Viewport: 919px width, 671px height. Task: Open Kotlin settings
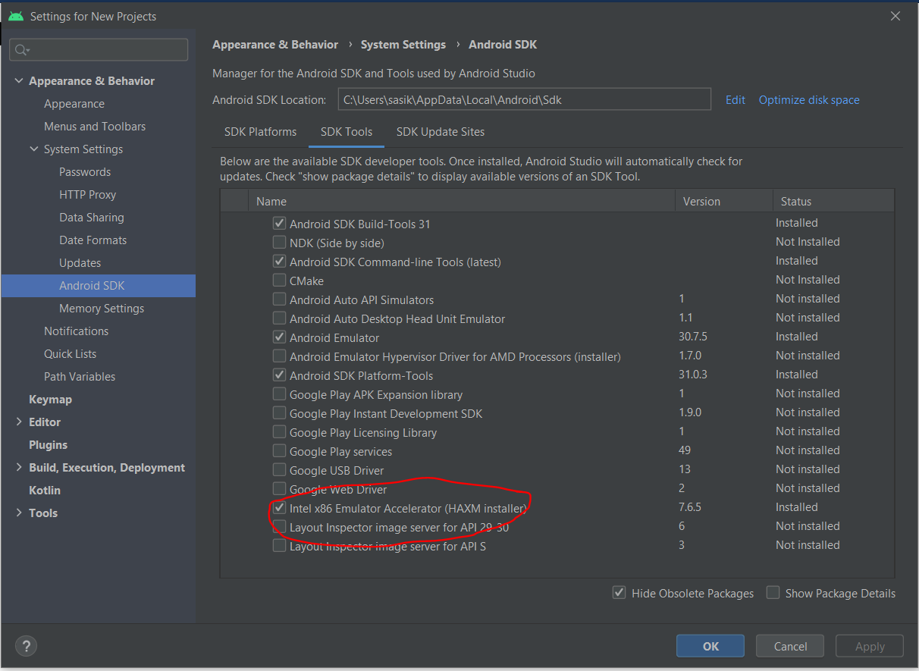pyautogui.click(x=45, y=491)
